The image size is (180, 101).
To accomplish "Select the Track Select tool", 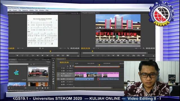I will coord(53,63).
